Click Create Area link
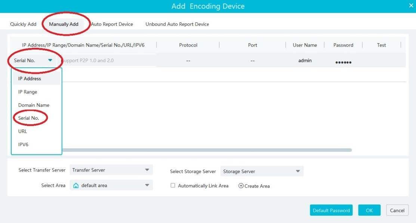Viewport: 416px width, 223px height. click(x=257, y=186)
